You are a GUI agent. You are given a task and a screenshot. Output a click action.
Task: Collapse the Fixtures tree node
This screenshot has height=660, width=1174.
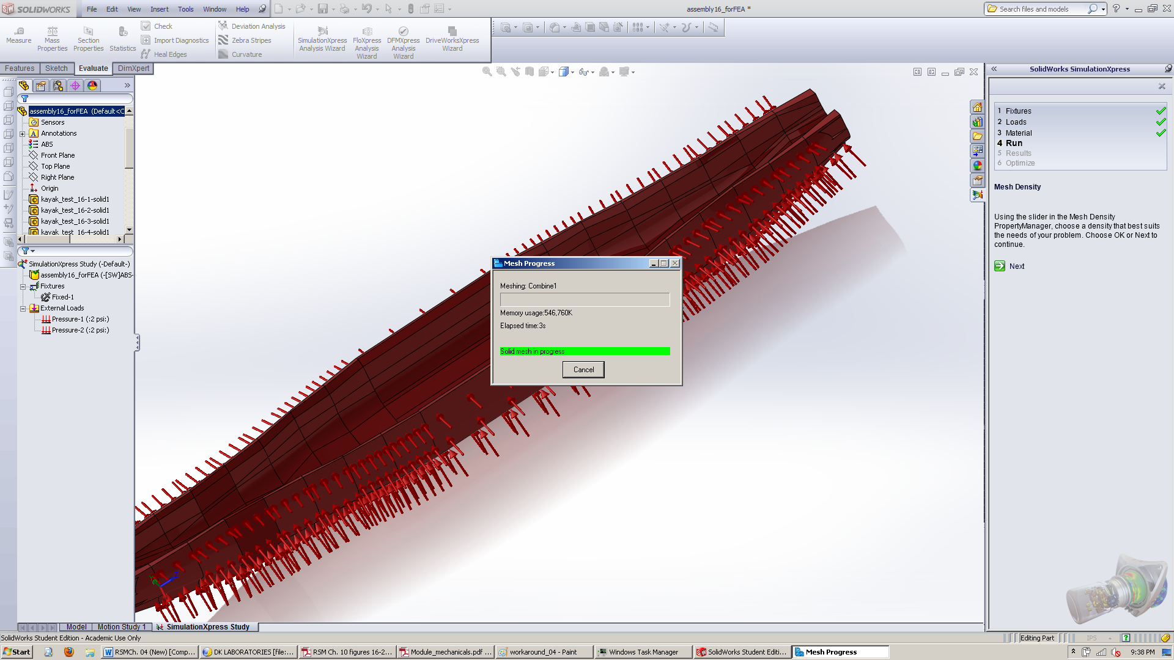23,287
